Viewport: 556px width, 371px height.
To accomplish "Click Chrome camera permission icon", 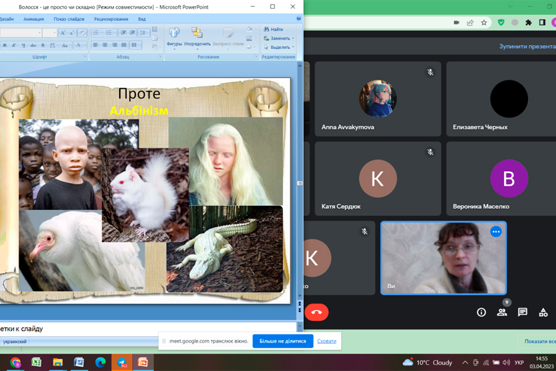I will (457, 23).
